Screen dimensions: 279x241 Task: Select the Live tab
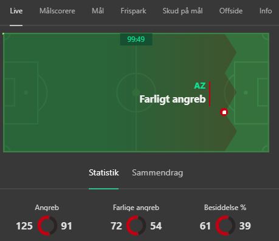pyautogui.click(x=16, y=11)
